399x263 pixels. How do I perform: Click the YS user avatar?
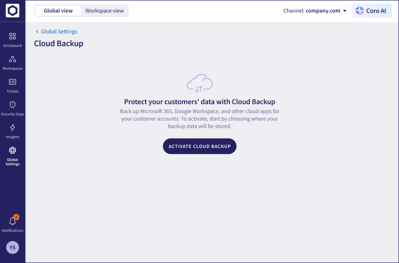(x=12, y=247)
